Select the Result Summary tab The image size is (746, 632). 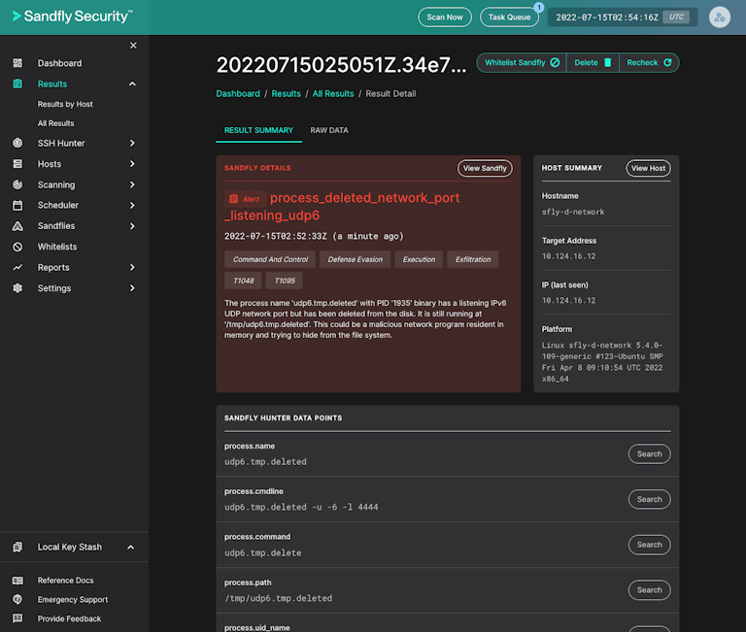258,130
